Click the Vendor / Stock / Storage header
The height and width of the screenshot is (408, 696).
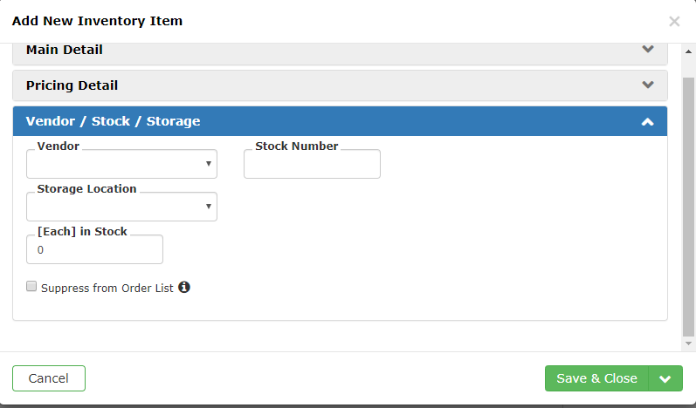[340, 121]
